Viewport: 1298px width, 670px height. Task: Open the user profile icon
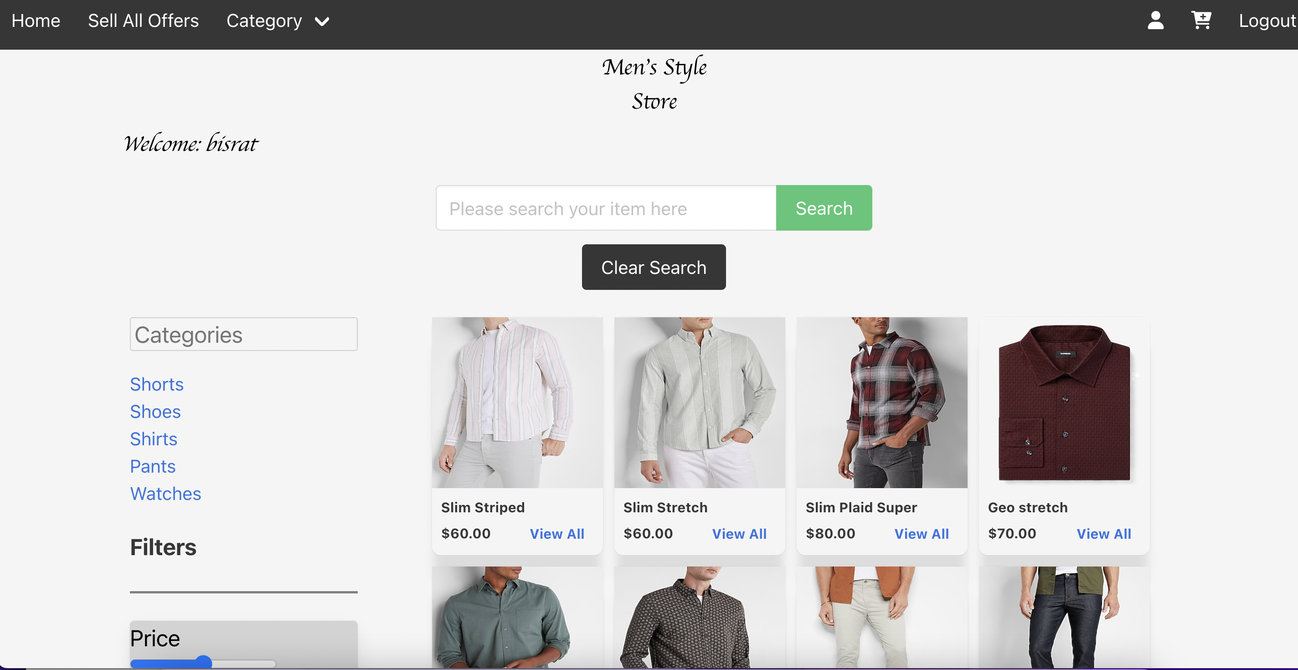1155,21
